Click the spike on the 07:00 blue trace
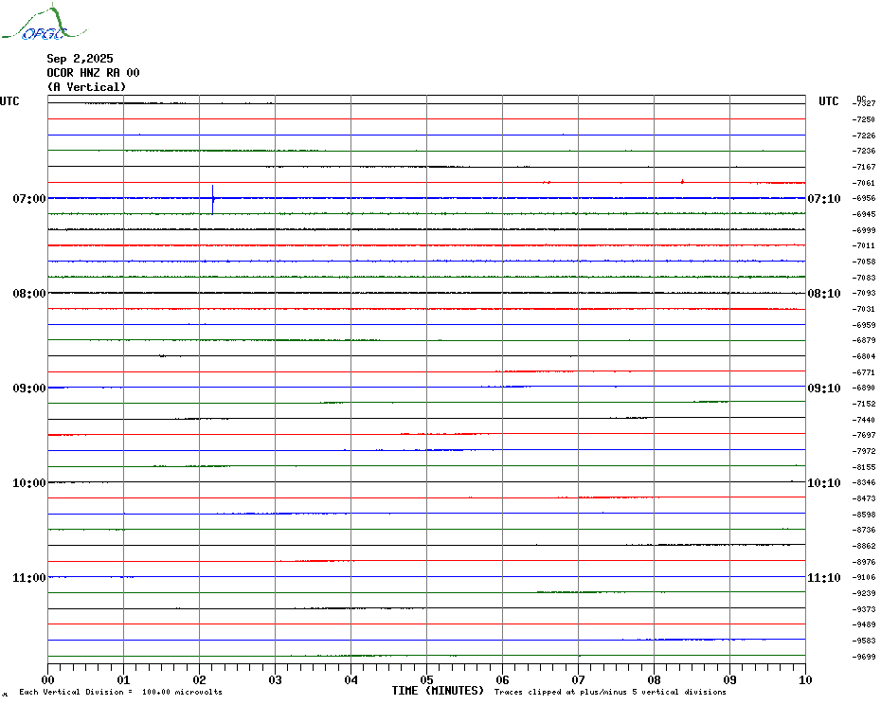The height and width of the screenshot is (705, 881). [x=213, y=199]
